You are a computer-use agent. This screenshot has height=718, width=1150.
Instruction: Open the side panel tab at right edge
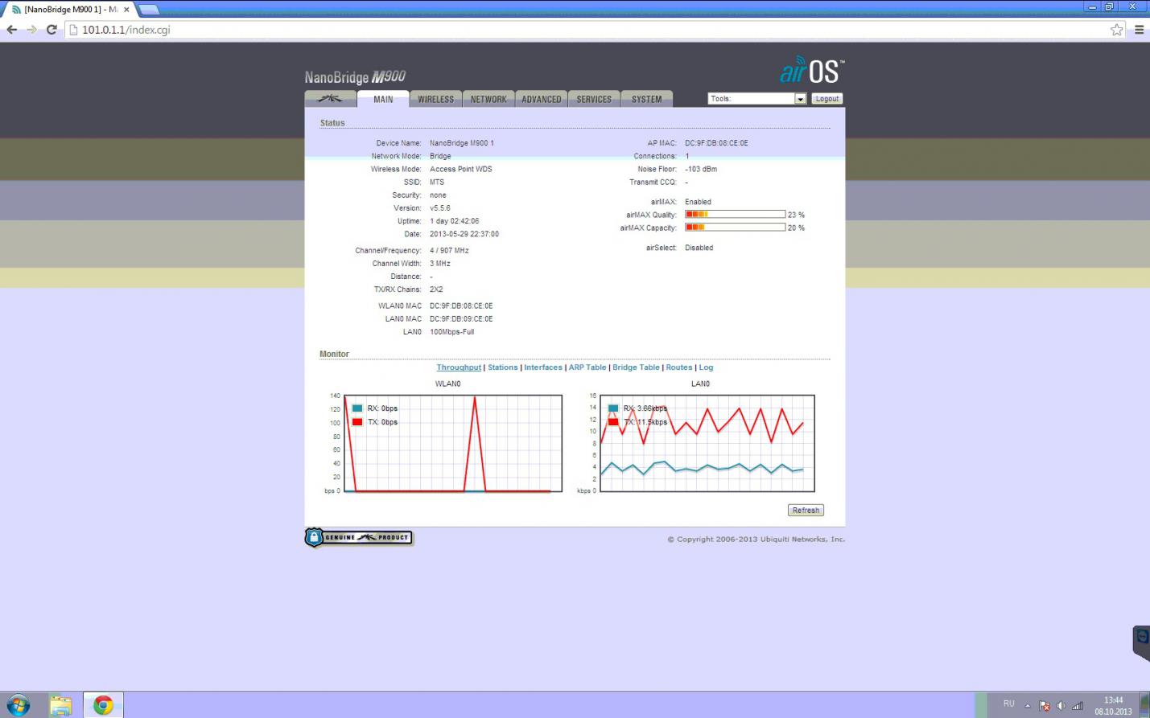[1141, 643]
